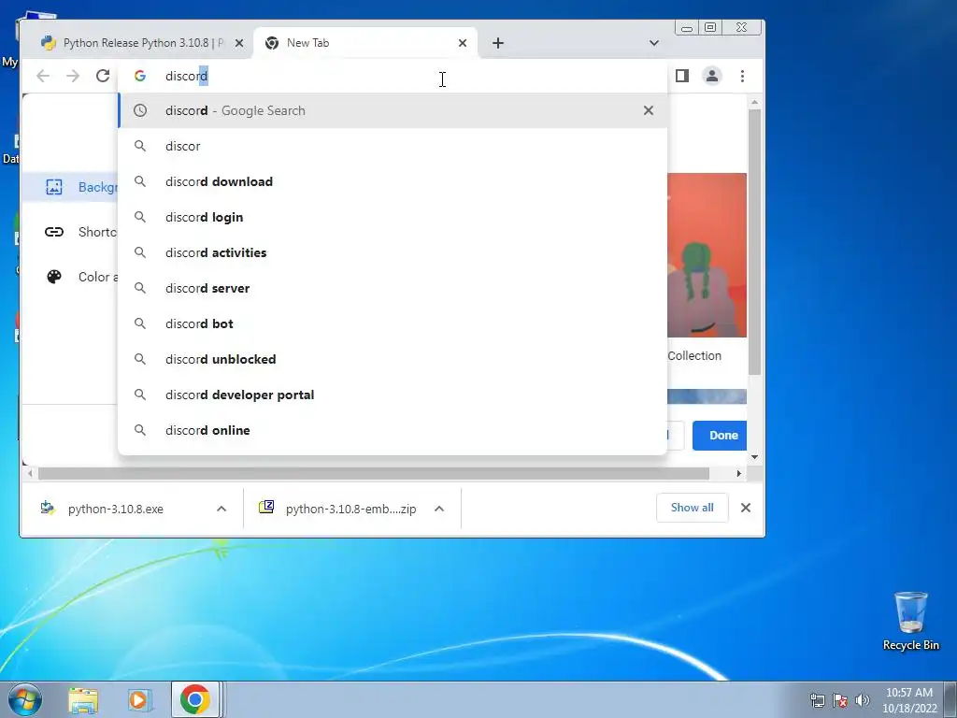Reload the current page
957x718 pixels.
(x=103, y=76)
